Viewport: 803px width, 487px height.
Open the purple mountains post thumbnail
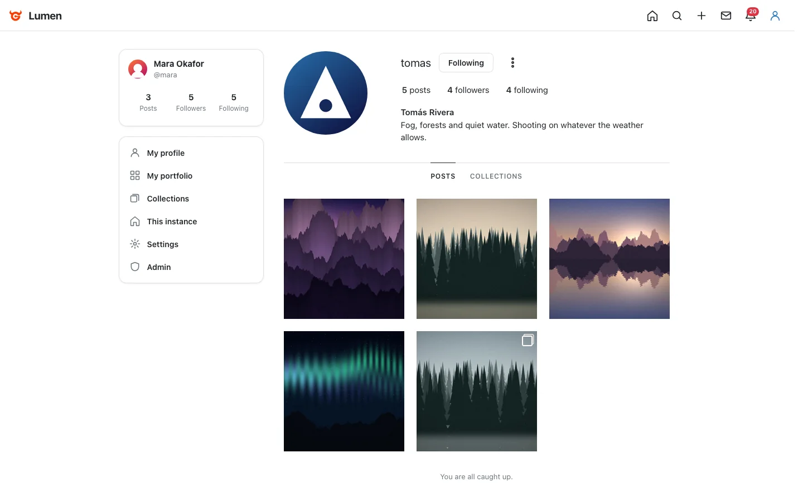click(344, 259)
